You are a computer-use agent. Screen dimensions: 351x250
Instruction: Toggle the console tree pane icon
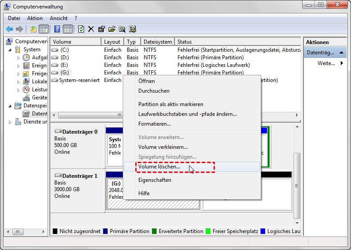click(x=44, y=29)
